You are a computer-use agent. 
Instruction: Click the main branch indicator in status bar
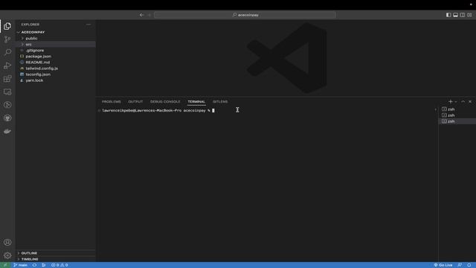tap(20, 265)
